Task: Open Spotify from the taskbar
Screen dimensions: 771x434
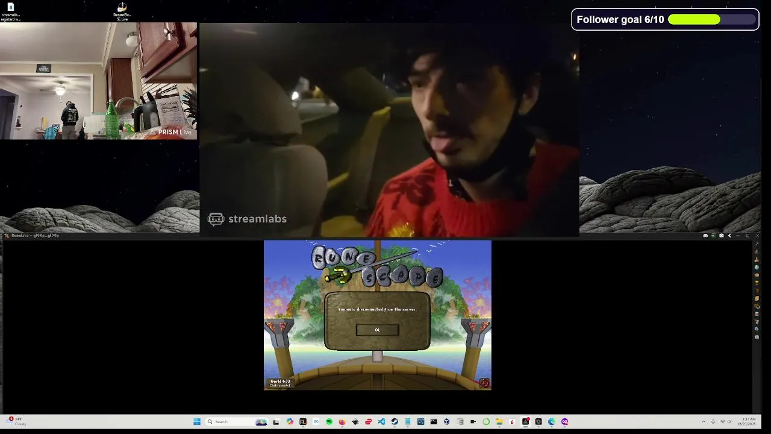Action: click(x=329, y=421)
